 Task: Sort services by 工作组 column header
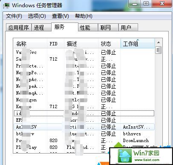138,44
